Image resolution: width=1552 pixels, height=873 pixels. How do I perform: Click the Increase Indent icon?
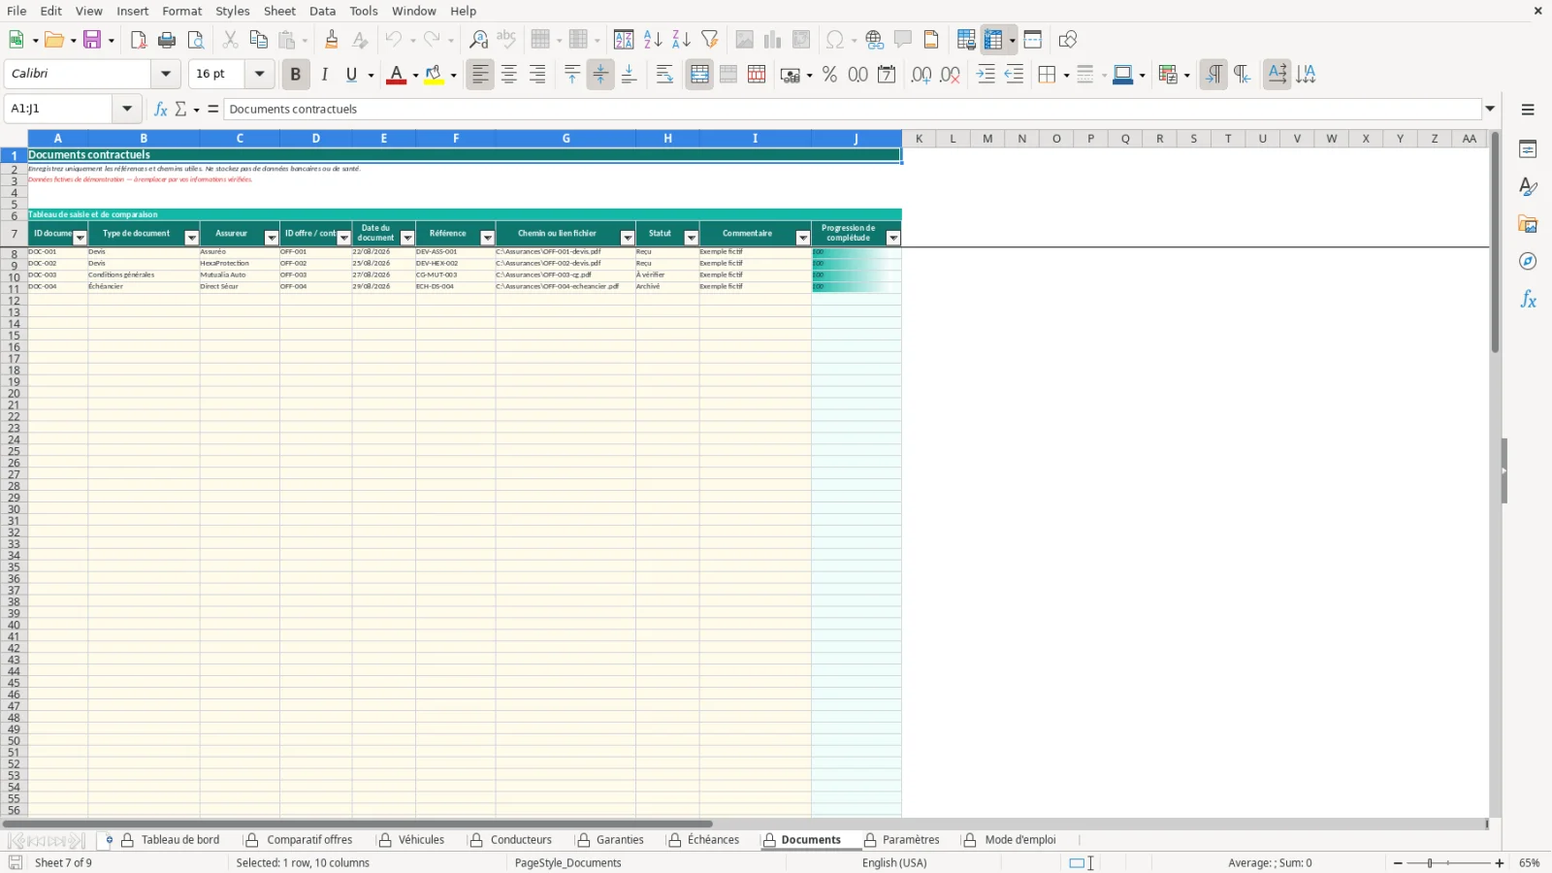point(986,75)
